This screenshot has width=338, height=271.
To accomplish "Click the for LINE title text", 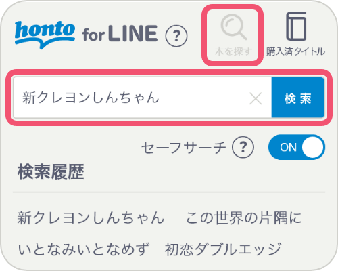I will click(120, 34).
